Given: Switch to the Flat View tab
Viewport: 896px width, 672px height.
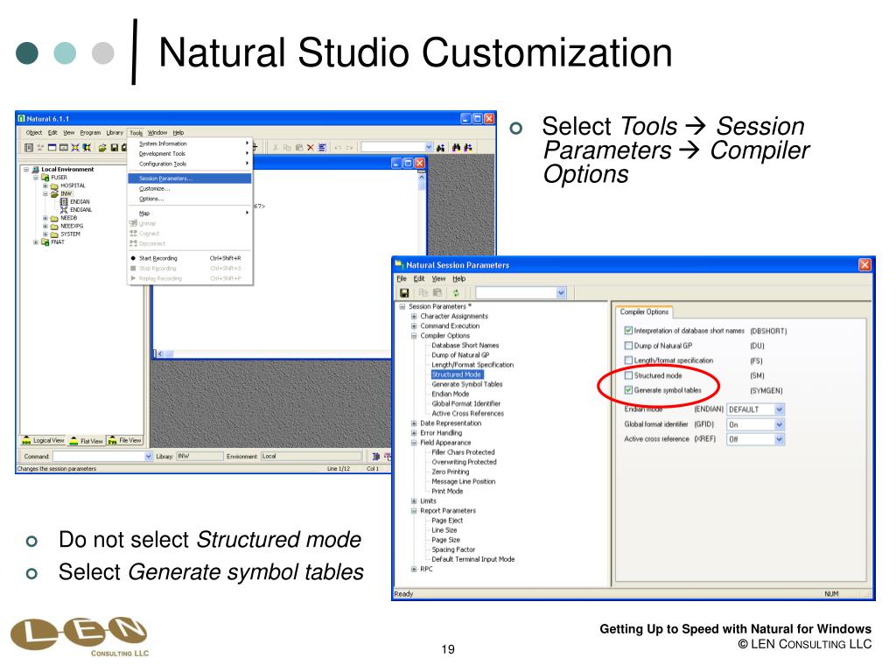Looking at the screenshot, I should [87, 441].
